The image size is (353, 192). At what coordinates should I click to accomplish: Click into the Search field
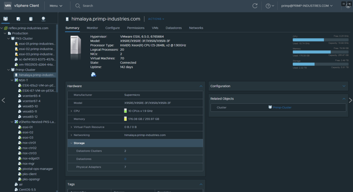pyautogui.click(x=88, y=6)
